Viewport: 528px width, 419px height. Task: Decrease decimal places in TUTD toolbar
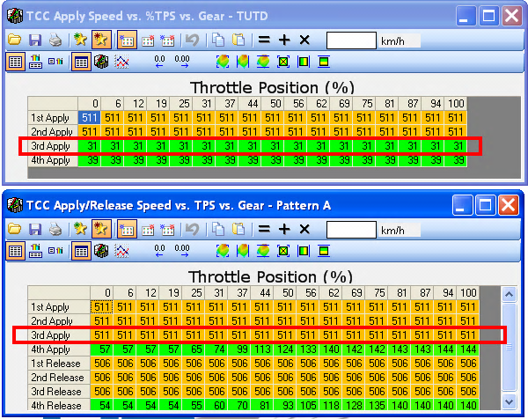160,62
